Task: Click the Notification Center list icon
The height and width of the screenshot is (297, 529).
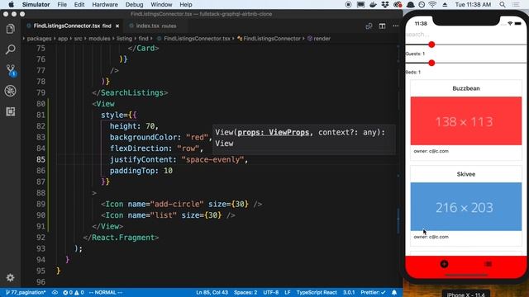Action: [x=516, y=5]
